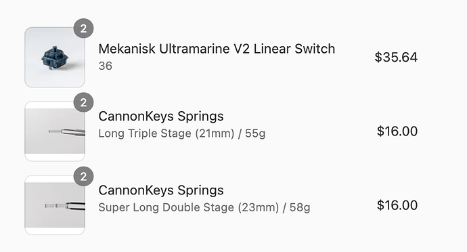The height and width of the screenshot is (252, 467).
Task: Open CannonKeys Springs title above 55g variant
Action: (x=161, y=117)
